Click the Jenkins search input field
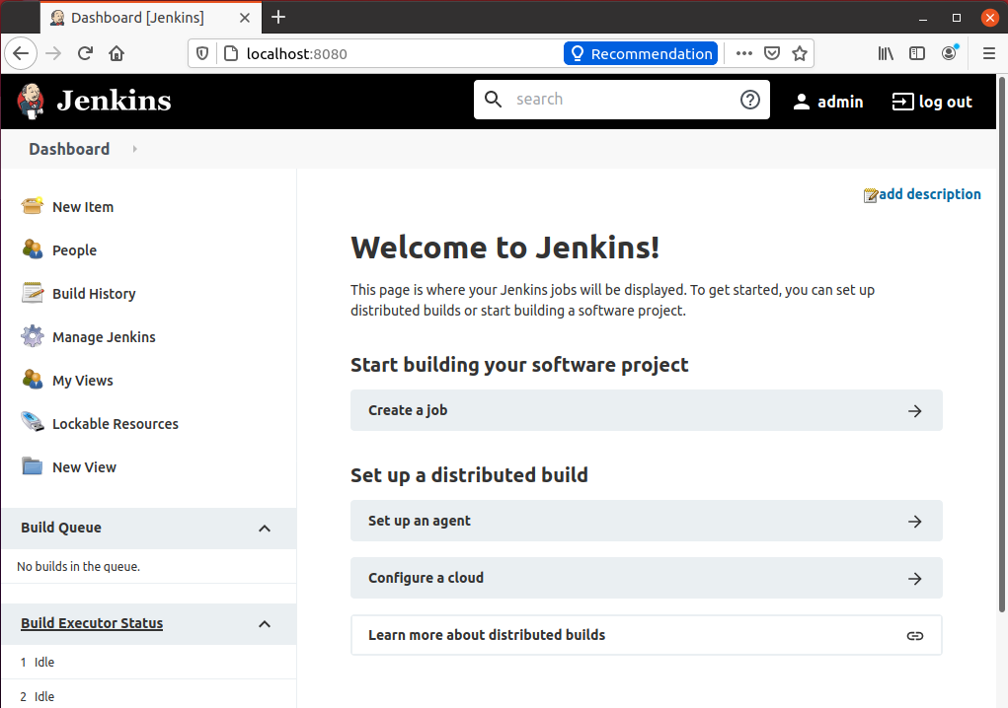Viewport: 1008px width, 708px height. pos(622,100)
